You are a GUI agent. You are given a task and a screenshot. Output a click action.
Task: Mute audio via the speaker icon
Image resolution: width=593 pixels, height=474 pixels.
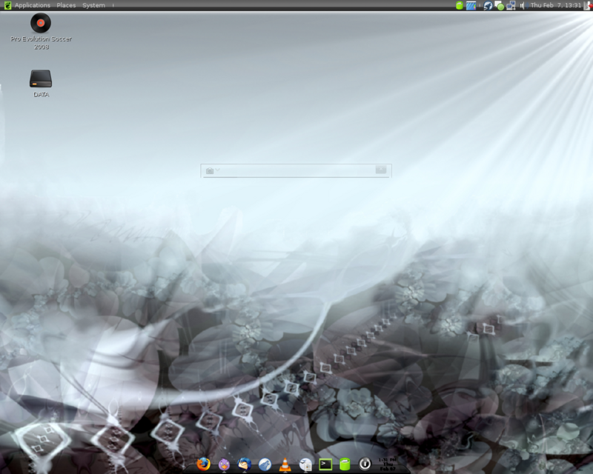(x=523, y=6)
